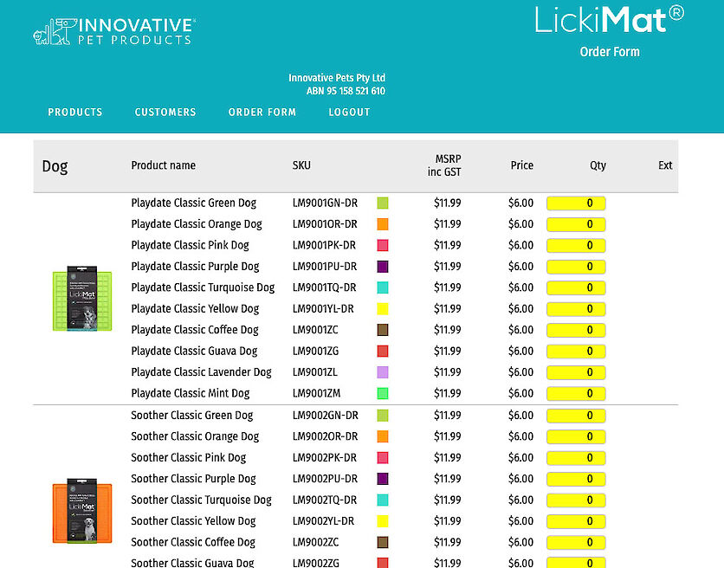The width and height of the screenshot is (724, 568).
Task: Click the Order Form heading
Action: pyautogui.click(x=610, y=52)
